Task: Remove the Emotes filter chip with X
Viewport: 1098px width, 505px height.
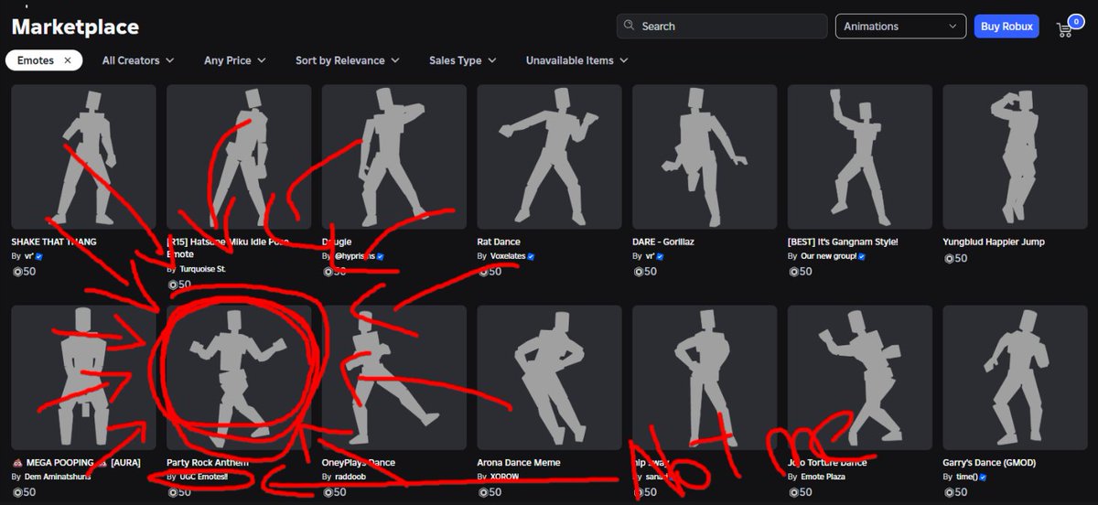Action: pos(68,60)
